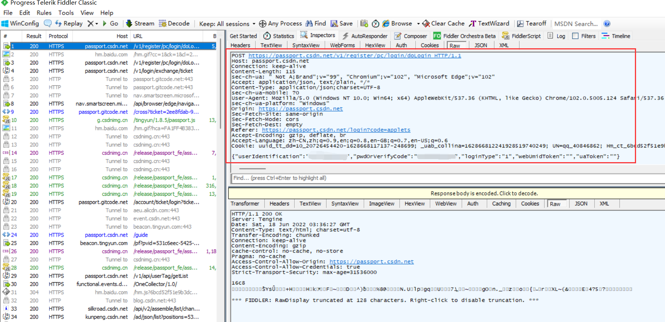Switch to the Statistics tab
The image size is (665, 322).
click(279, 36)
